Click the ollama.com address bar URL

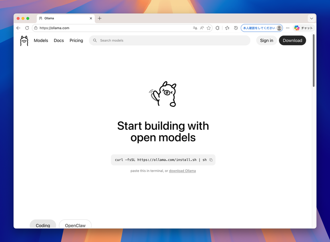[x=54, y=28]
